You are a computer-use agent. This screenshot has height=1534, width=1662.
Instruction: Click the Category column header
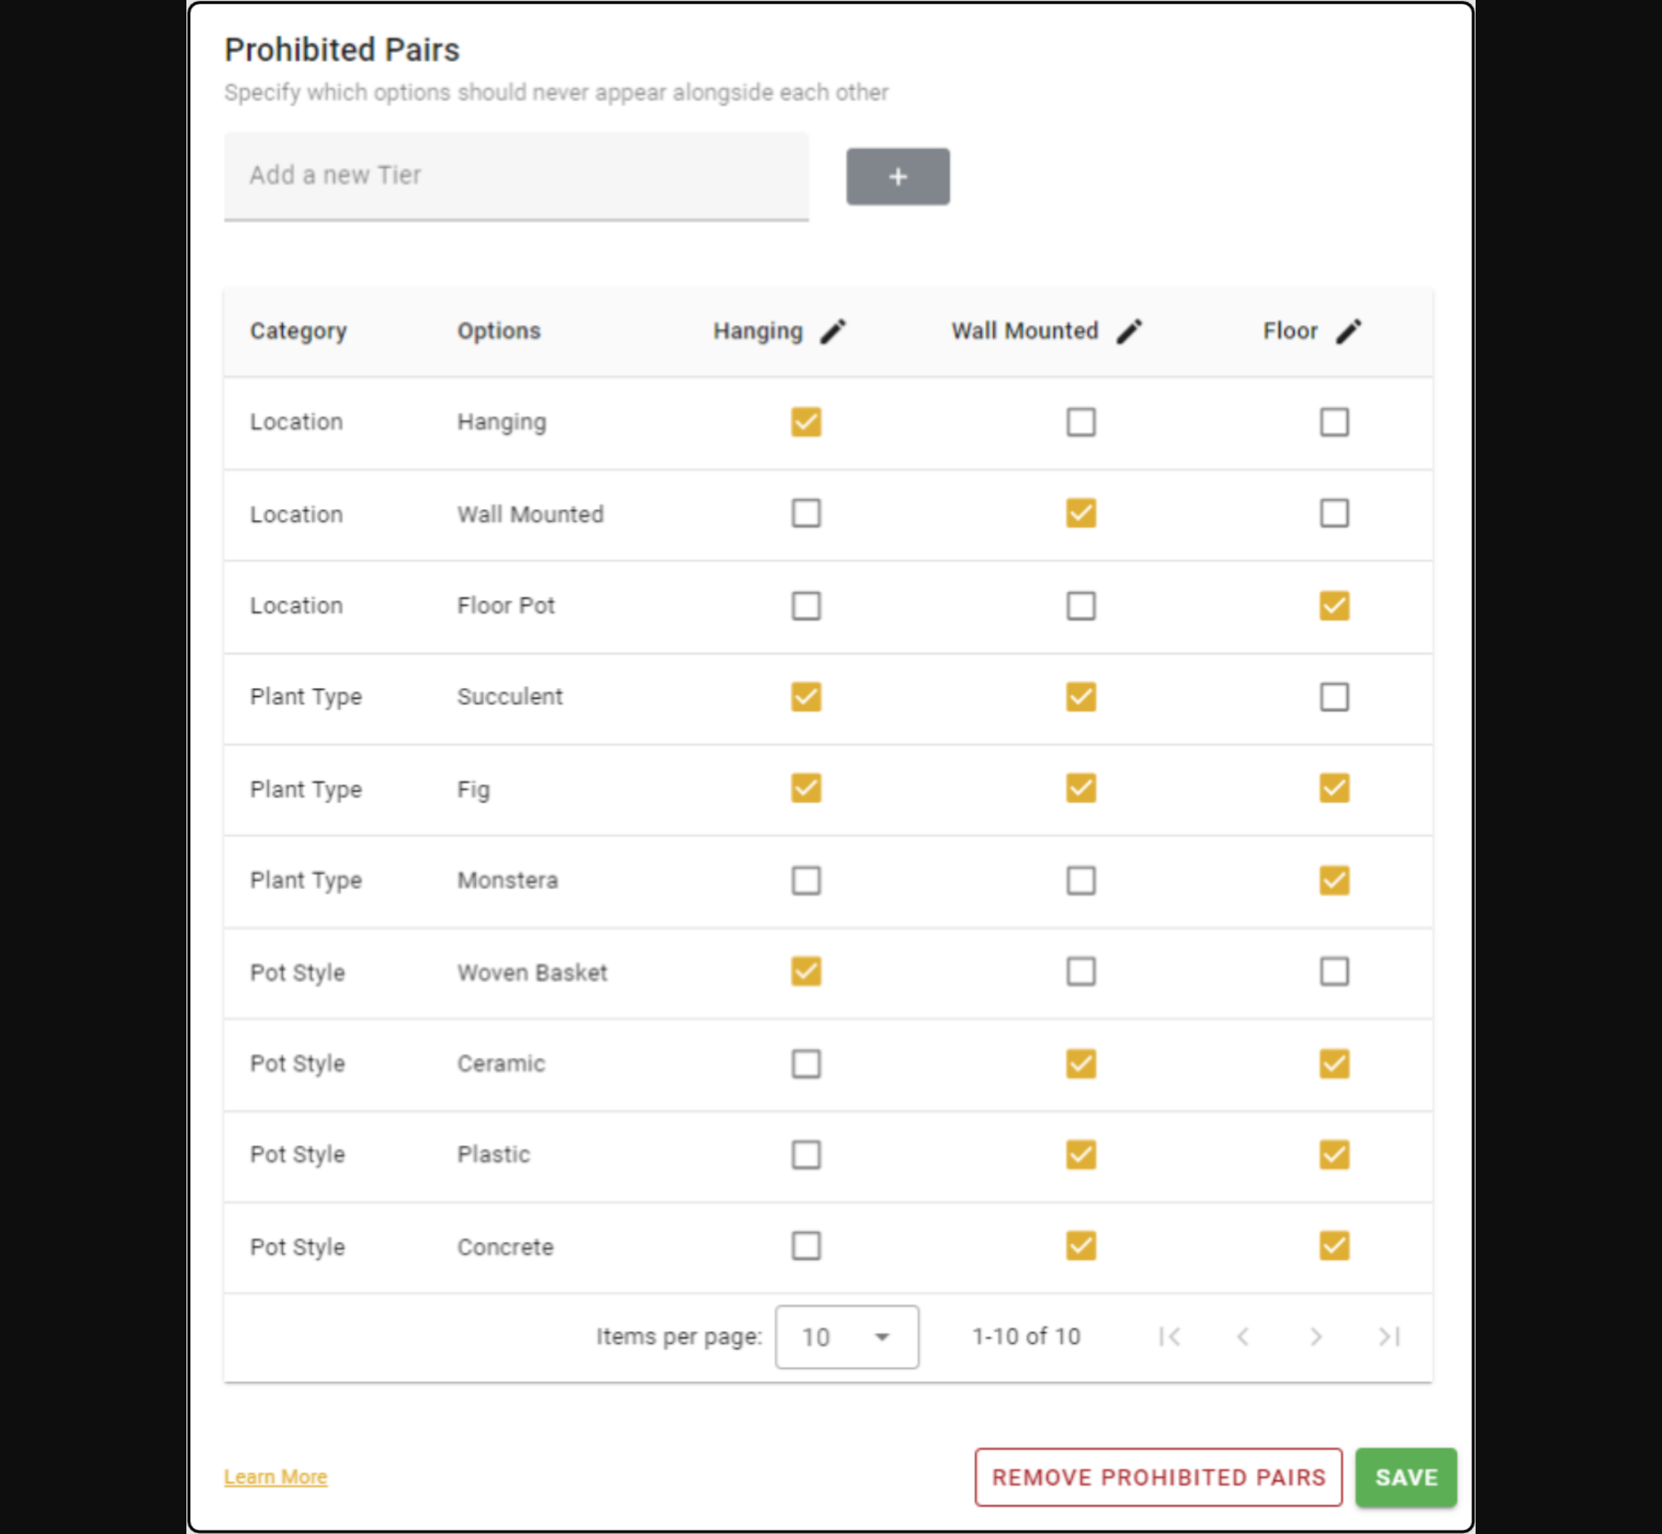click(x=298, y=331)
